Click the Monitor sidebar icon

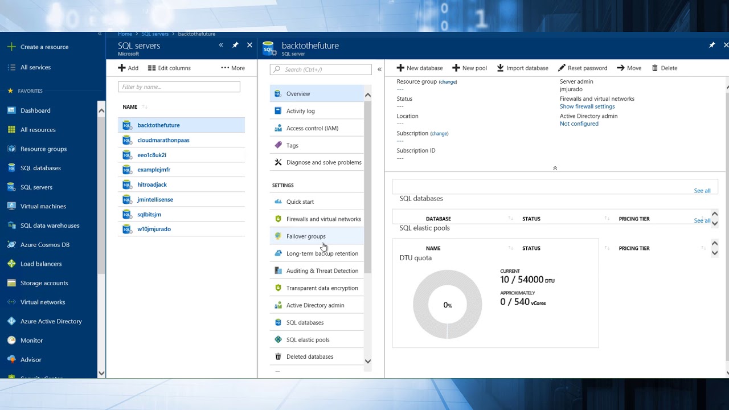(11, 340)
